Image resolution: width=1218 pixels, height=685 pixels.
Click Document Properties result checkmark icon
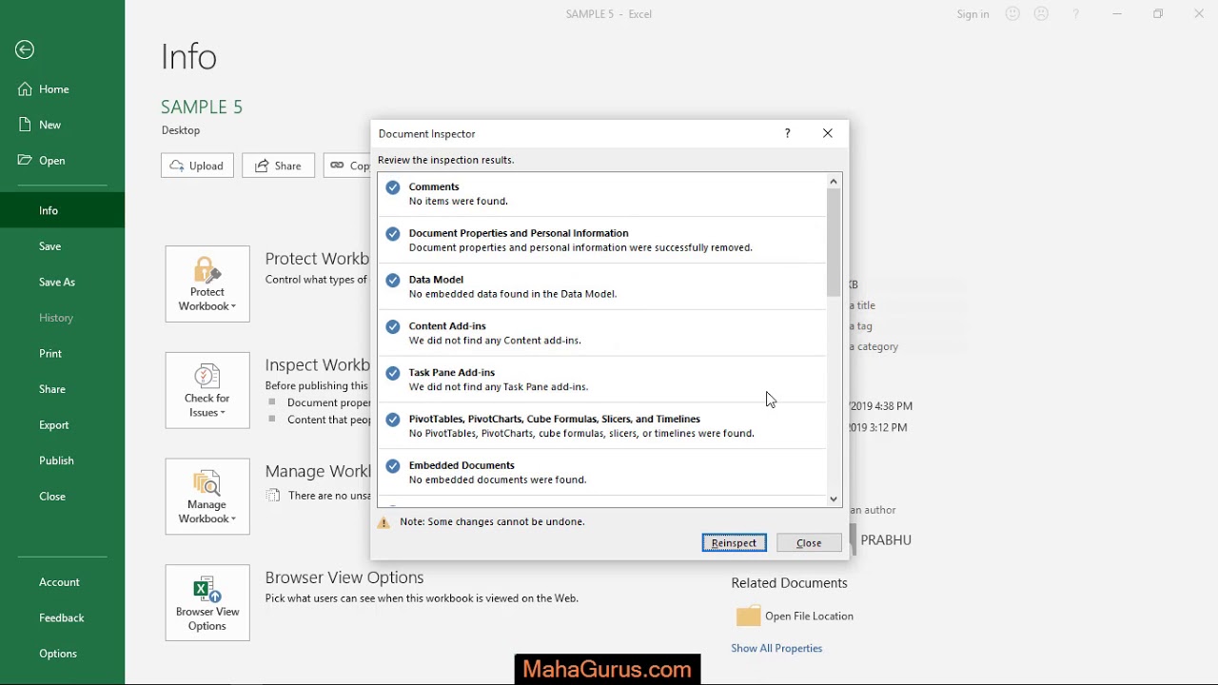393,234
